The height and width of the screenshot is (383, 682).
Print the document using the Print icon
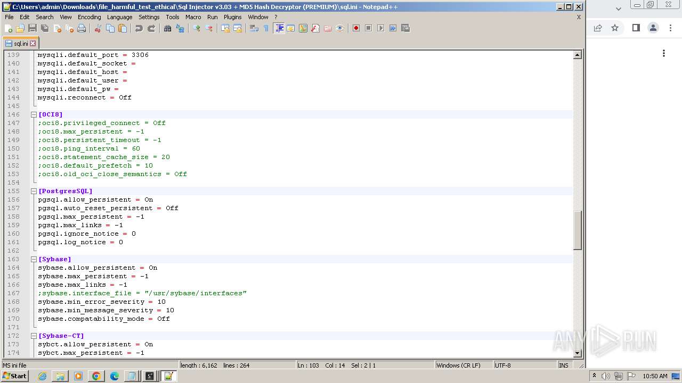tap(82, 28)
